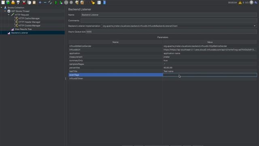Collapse the HTTP Request tree node
259x146 pixels.
point(8,15)
